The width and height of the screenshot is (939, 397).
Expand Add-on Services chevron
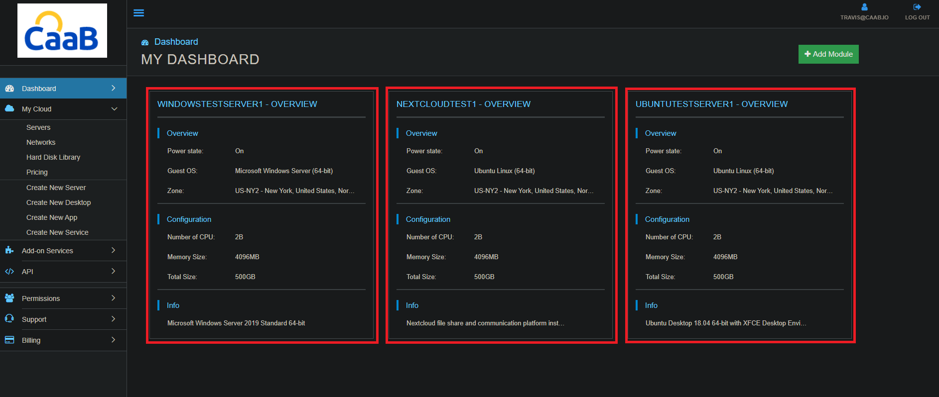(x=114, y=250)
